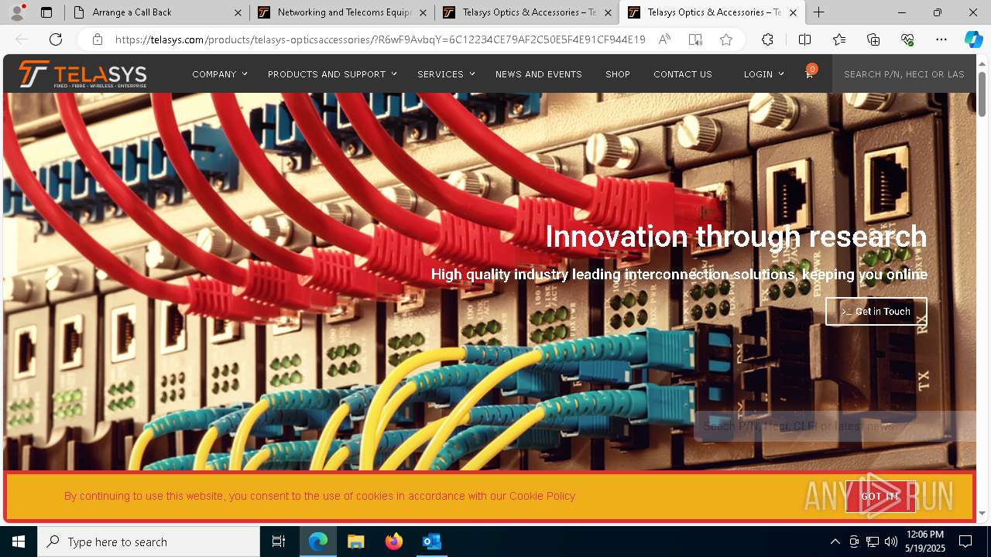
Task: Click the Telasys logo in header
Action: [83, 74]
